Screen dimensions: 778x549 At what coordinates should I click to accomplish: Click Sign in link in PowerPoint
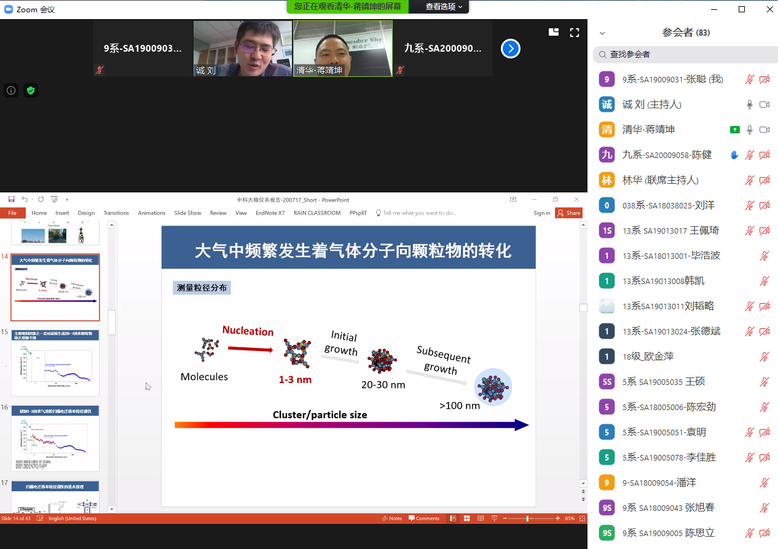pyautogui.click(x=541, y=213)
